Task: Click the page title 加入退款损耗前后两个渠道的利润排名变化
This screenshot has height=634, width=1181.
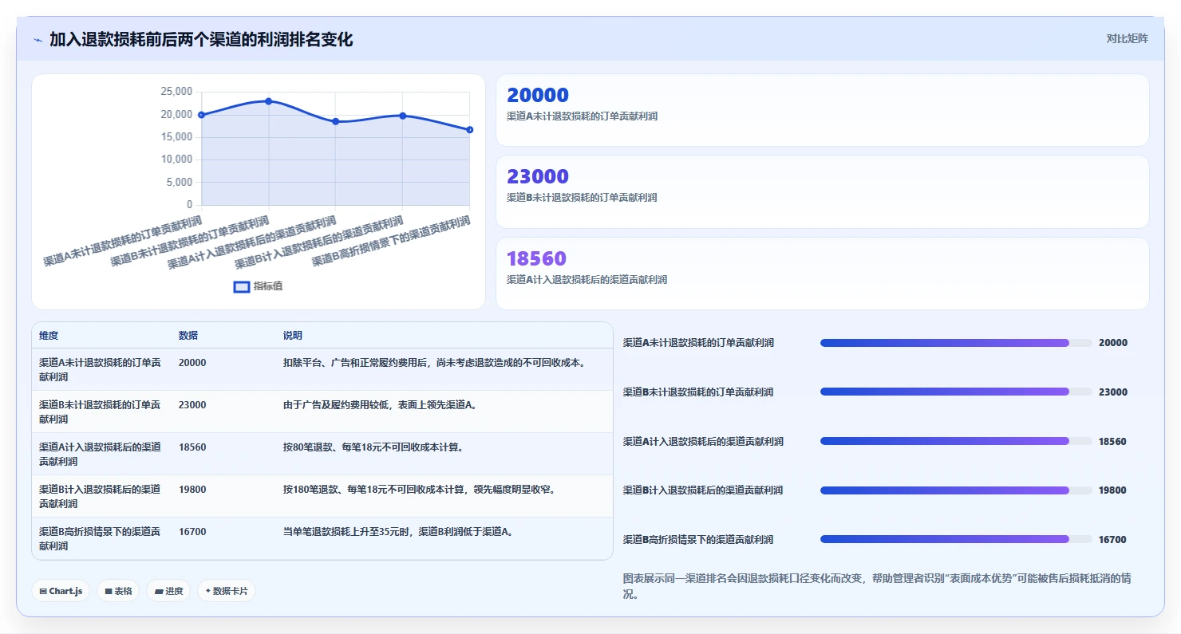Action: click(x=201, y=39)
